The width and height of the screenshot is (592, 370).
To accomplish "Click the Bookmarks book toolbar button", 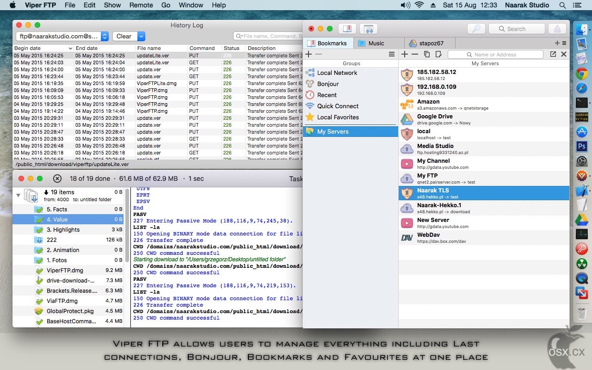I will [x=347, y=29].
